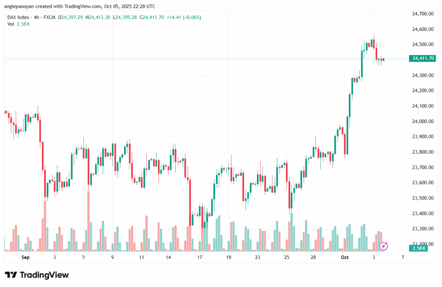Image resolution: width=442 pixels, height=287 pixels.
Task: Click the green 24,411.70 current price label
Action: [x=423, y=58]
